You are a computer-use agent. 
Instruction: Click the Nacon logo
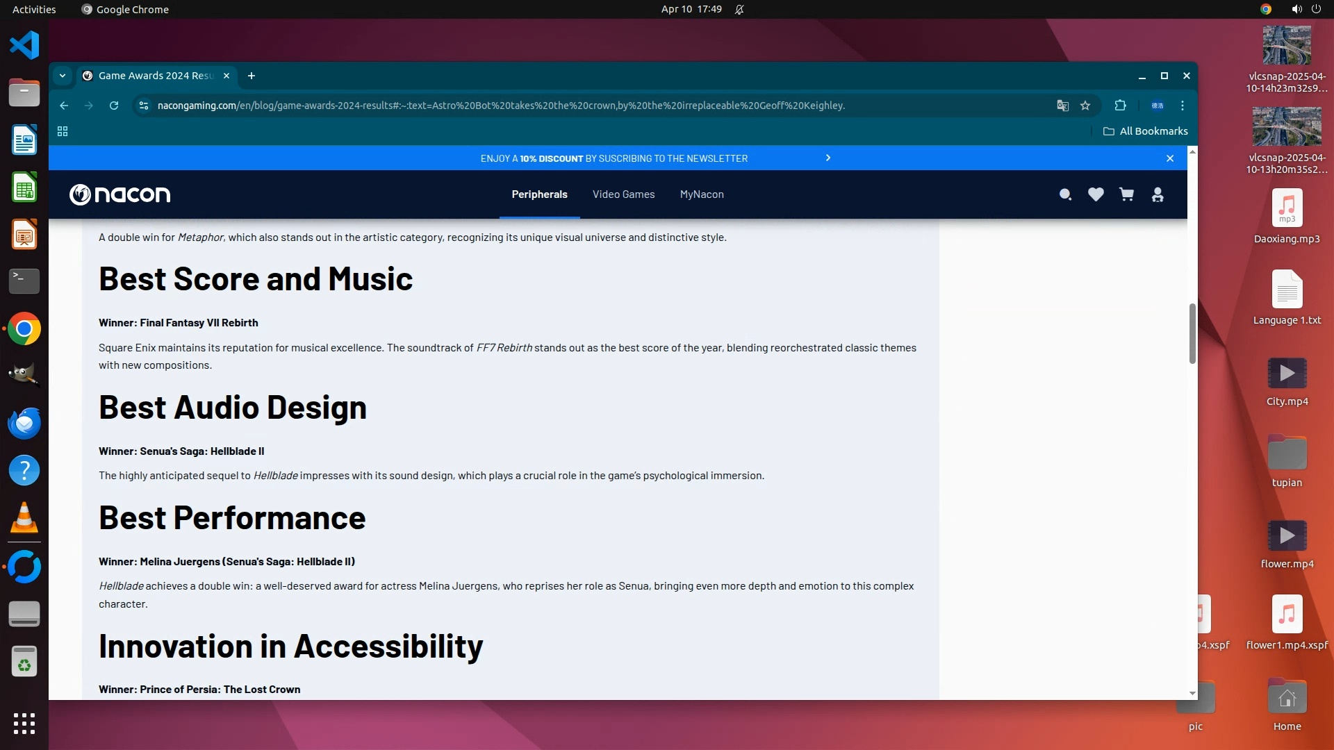point(120,194)
